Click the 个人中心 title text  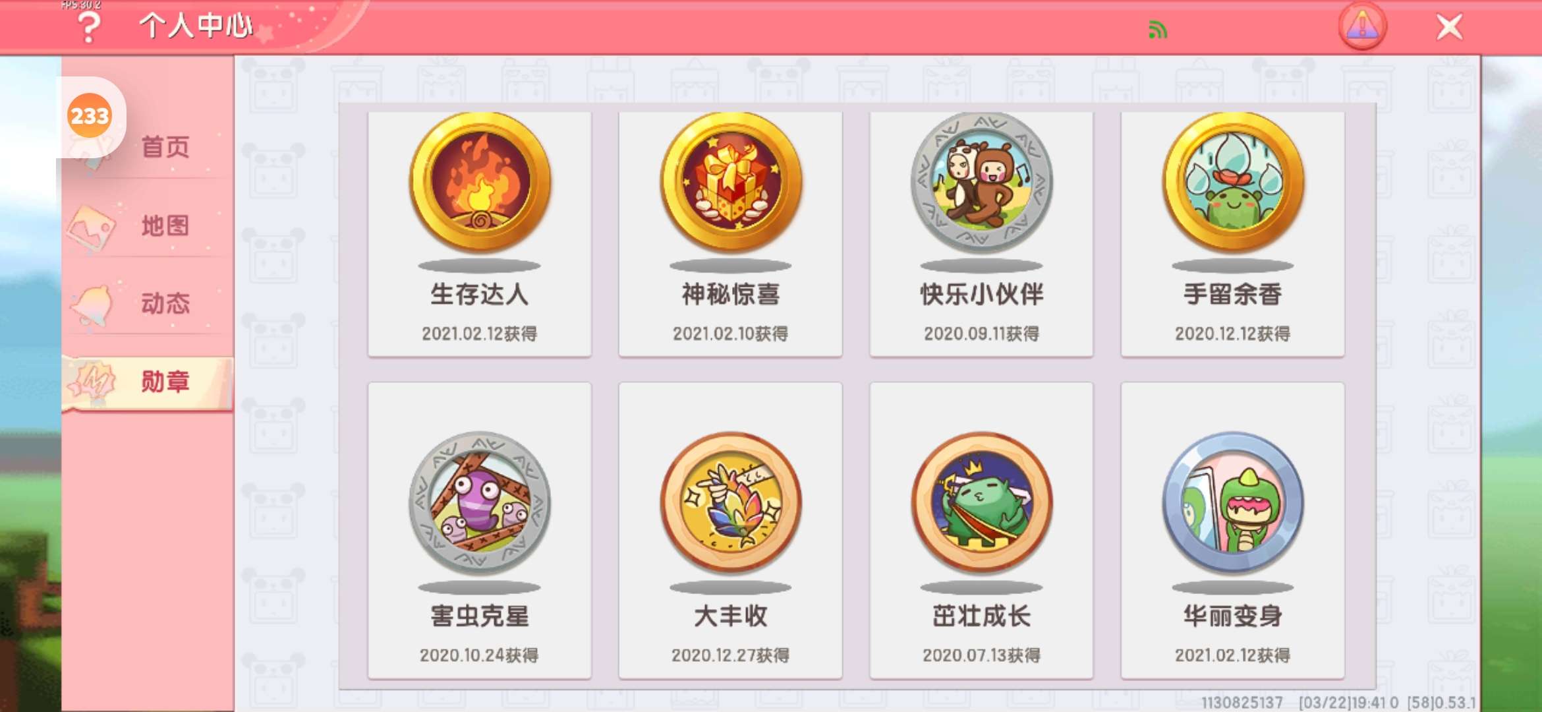tap(196, 26)
